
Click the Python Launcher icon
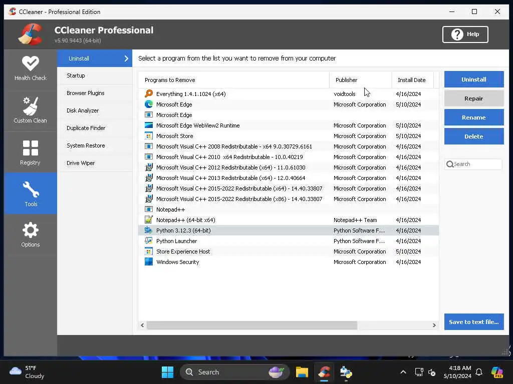[149, 241]
